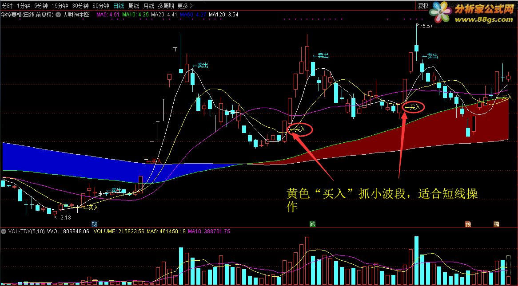Viewport: 518px width, 286px height.
Task: Click the MA20: 4.41 label
Action: pyautogui.click(x=164, y=15)
